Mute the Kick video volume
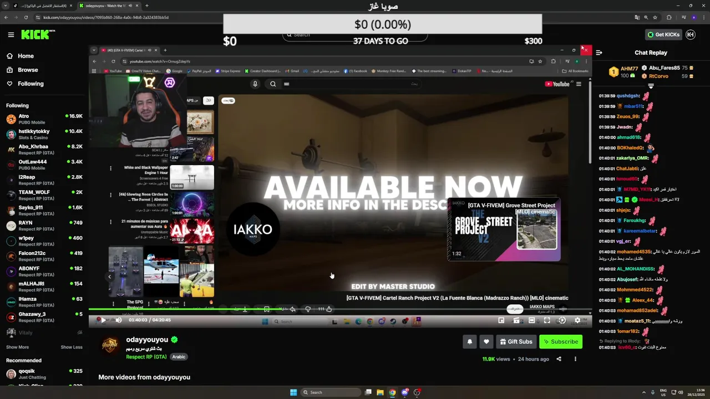Screen dimensions: 710x399 click(118, 320)
